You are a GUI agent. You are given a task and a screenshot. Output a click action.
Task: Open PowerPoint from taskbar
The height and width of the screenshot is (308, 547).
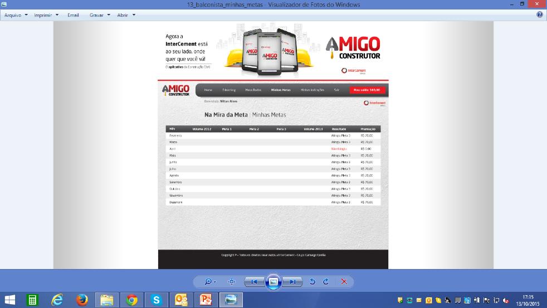coord(206,300)
